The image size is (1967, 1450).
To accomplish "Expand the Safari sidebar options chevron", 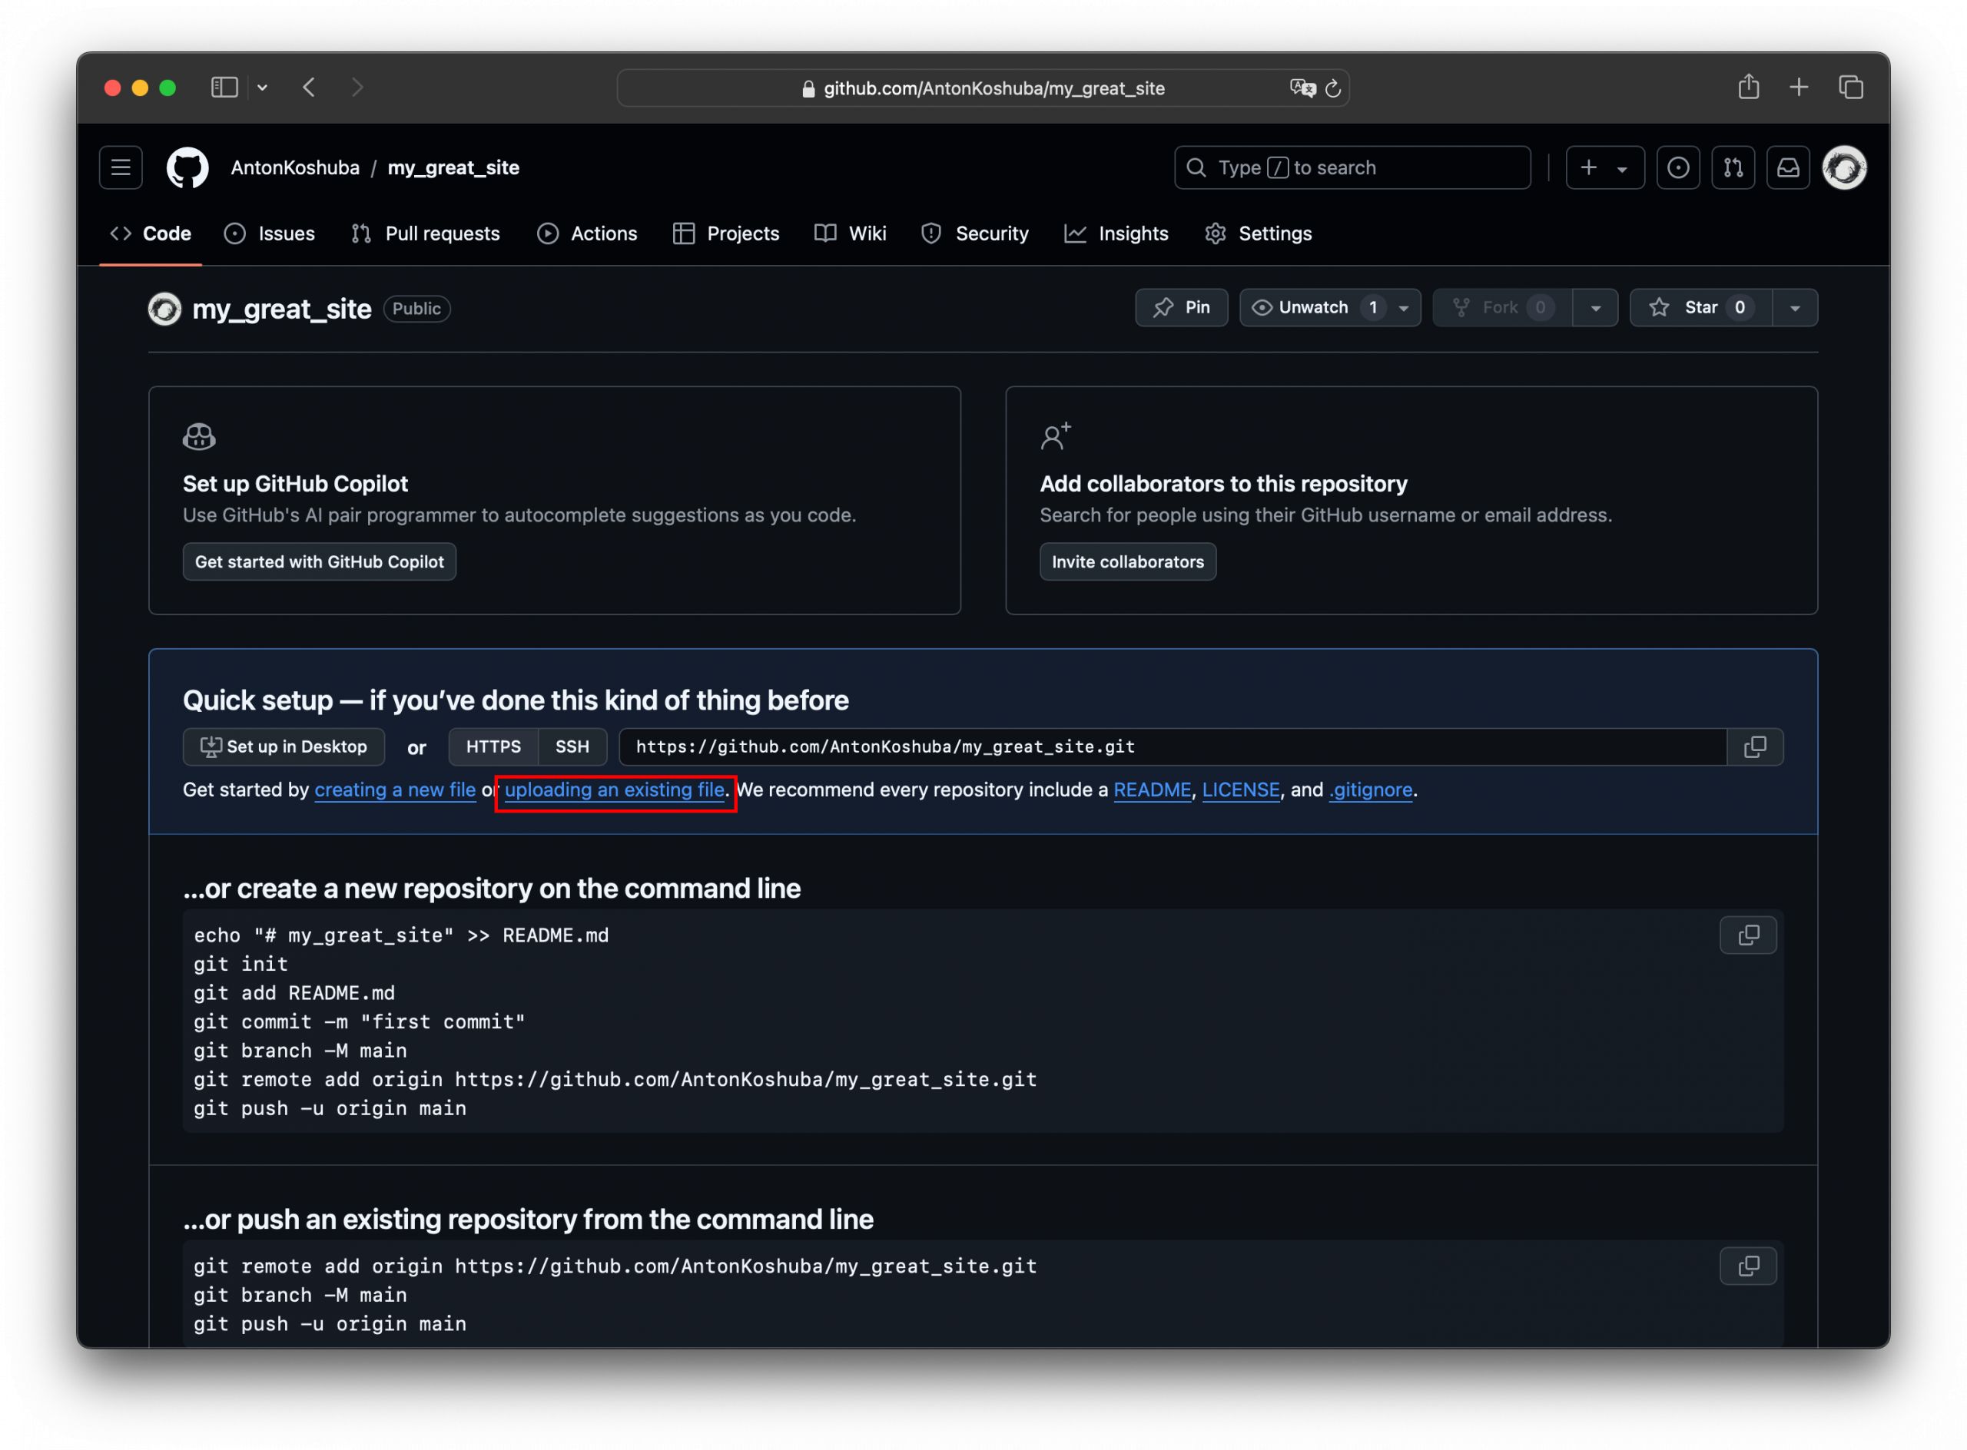I will 262,87.
